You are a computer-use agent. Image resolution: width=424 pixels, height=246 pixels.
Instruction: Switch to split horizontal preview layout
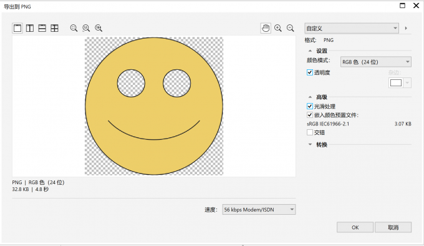[x=42, y=28]
